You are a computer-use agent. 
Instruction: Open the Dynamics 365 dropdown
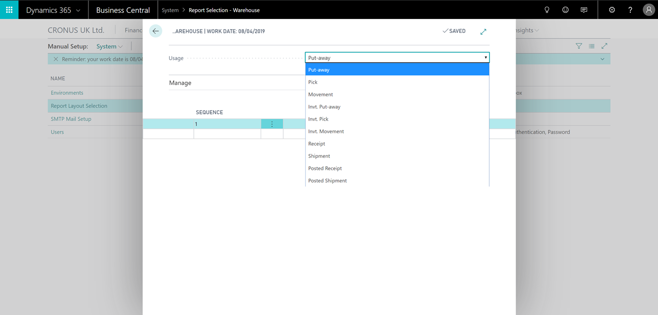coord(53,10)
